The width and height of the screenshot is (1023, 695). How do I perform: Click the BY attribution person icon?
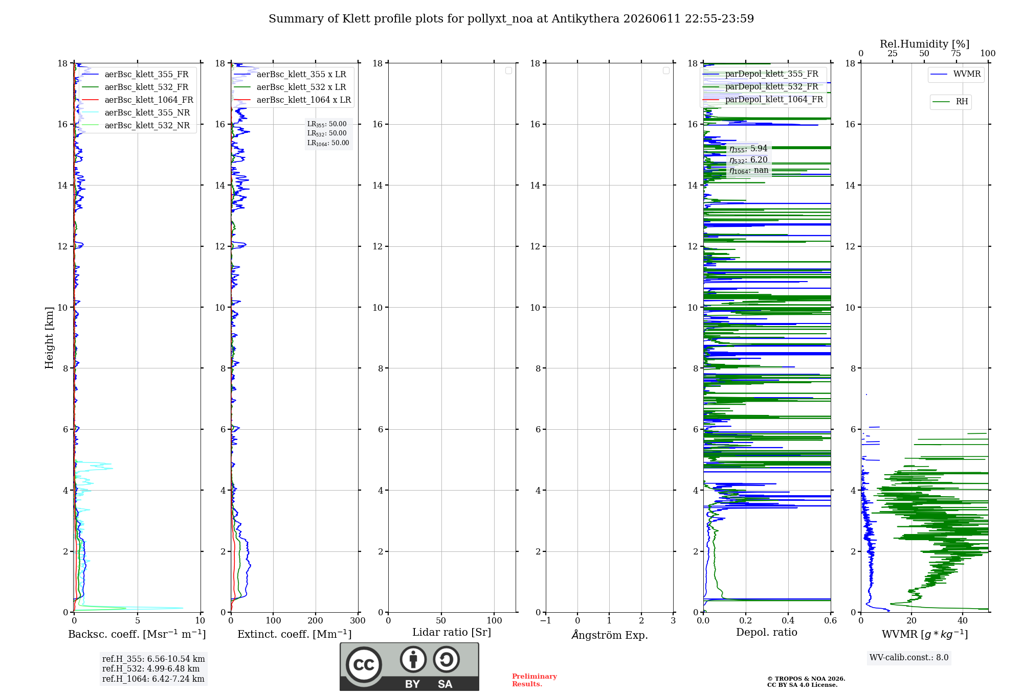click(413, 659)
